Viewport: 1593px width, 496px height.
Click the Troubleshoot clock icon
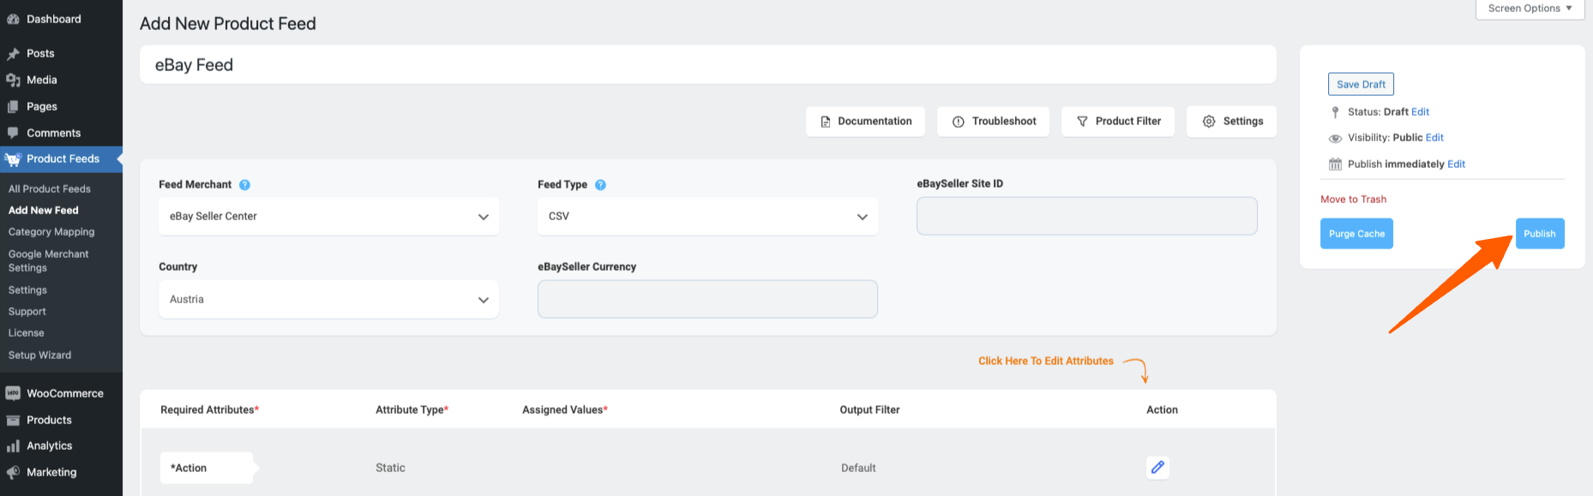959,122
